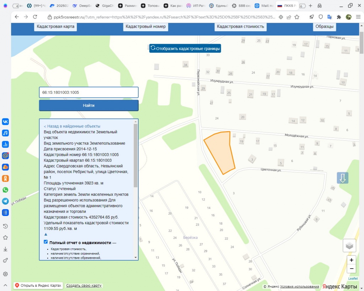Click the cadastral number search field
This screenshot has width=364, height=291.
pos(89,92)
